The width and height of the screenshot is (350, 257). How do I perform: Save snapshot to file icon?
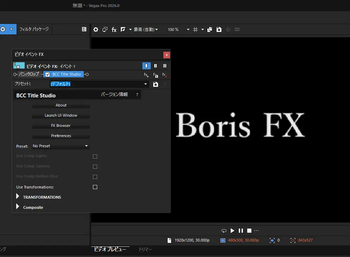[219, 30]
